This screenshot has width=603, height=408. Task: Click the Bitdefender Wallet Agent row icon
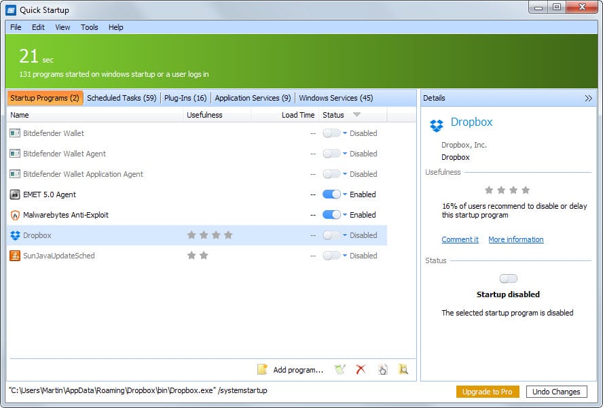point(15,154)
